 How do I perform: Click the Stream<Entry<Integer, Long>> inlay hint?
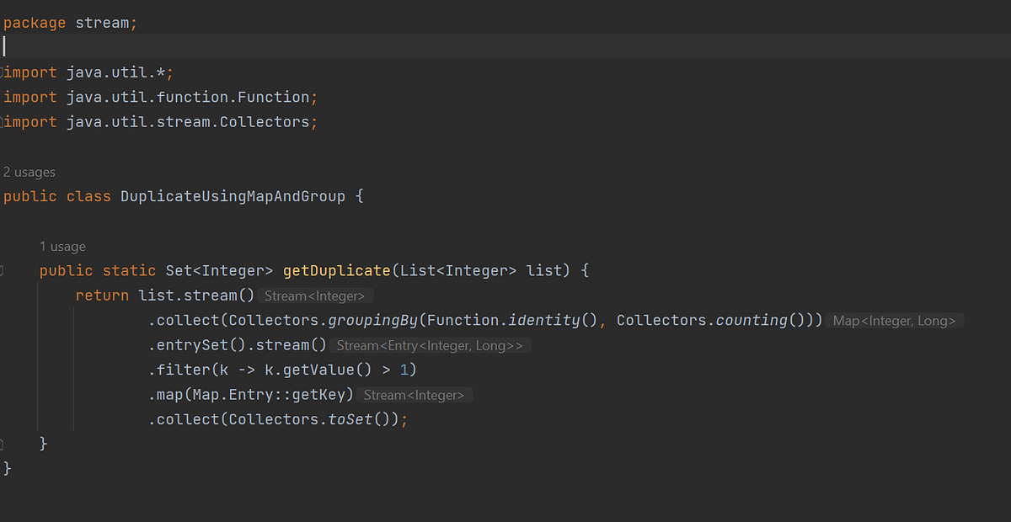point(431,345)
